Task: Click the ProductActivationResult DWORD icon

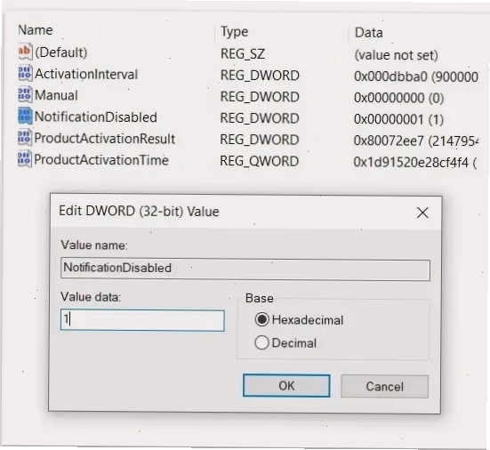Action: 24,138
